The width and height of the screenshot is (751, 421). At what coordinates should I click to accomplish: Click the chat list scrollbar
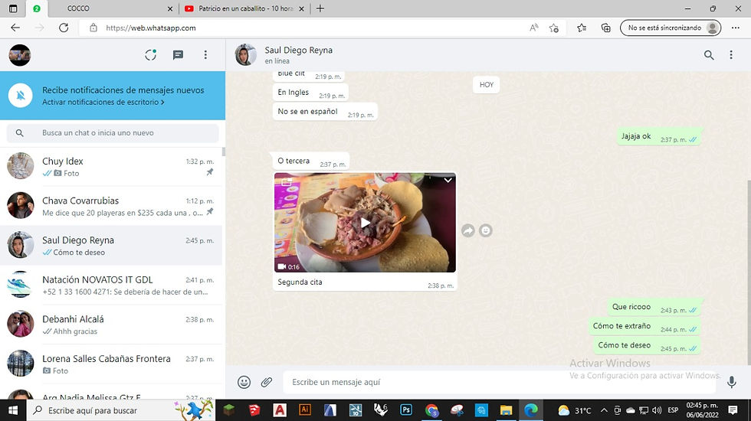pyautogui.click(x=224, y=152)
